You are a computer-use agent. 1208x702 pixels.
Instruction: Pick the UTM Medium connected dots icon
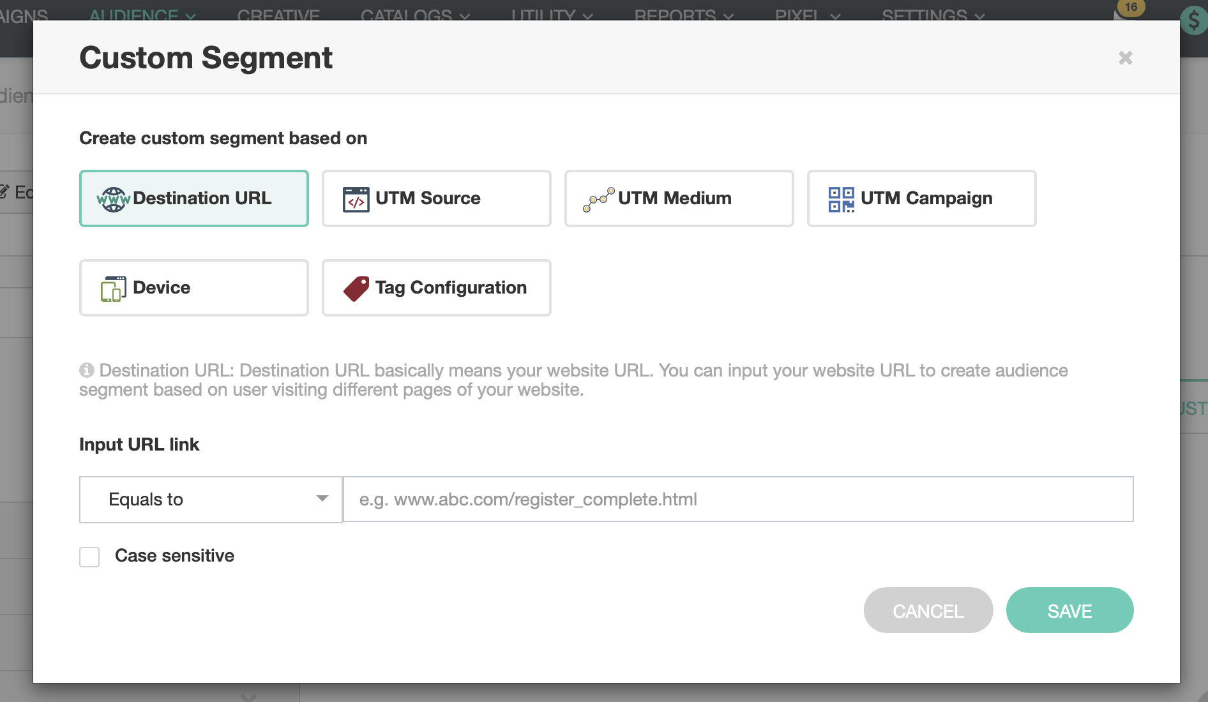(x=598, y=199)
